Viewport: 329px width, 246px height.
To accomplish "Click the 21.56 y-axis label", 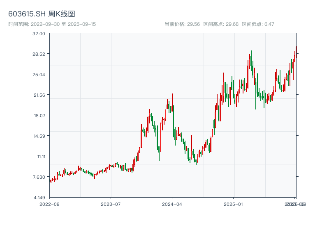I will [39, 95].
